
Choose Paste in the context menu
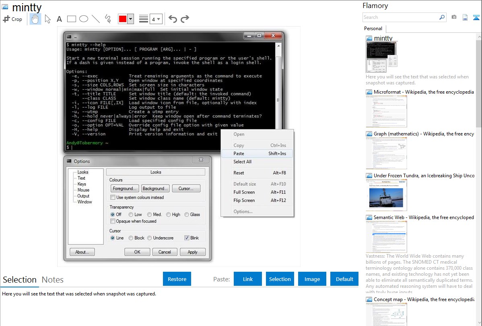(x=257, y=153)
